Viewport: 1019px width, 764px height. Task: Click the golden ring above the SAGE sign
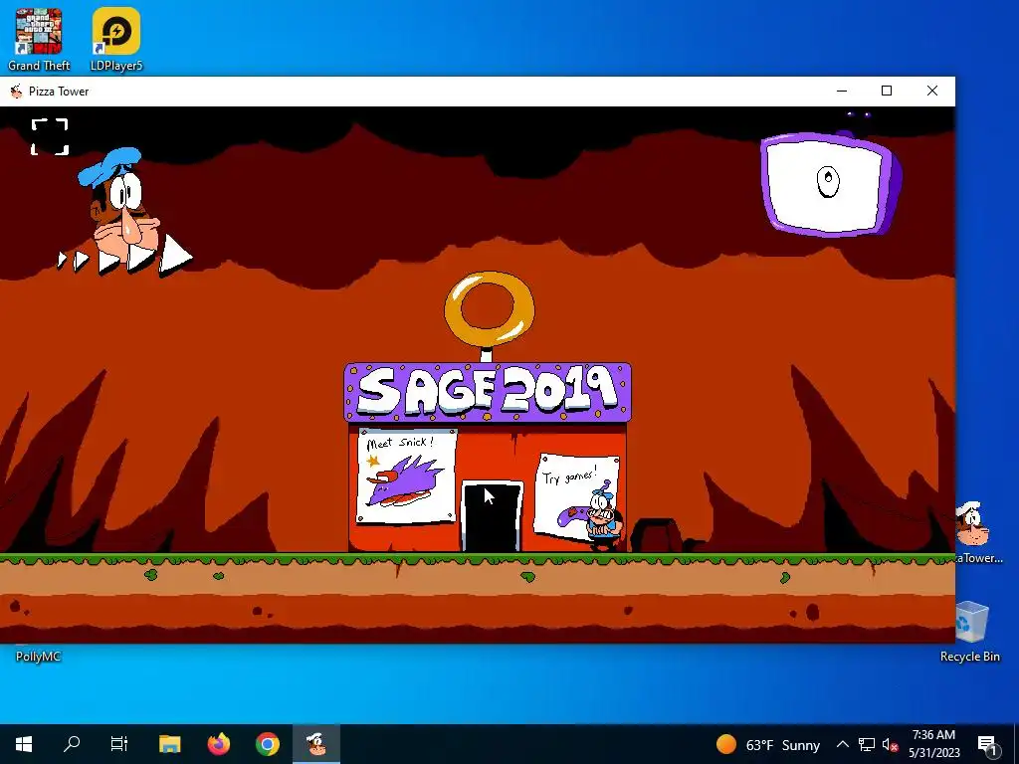(490, 308)
